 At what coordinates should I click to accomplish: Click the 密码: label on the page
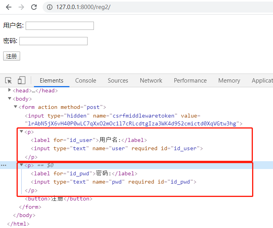point(10,41)
